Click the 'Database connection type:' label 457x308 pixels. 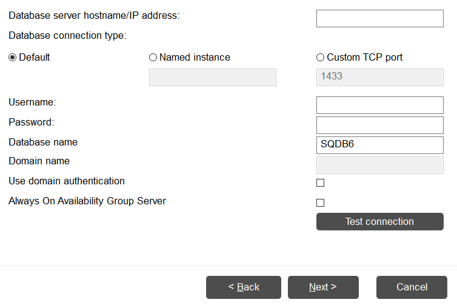click(67, 36)
